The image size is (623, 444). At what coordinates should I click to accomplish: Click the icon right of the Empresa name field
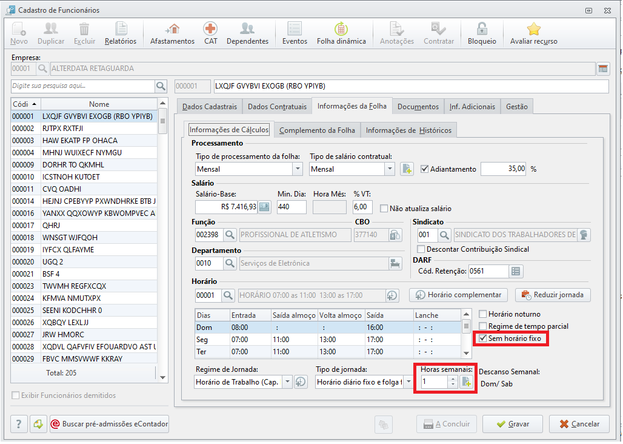click(x=603, y=69)
